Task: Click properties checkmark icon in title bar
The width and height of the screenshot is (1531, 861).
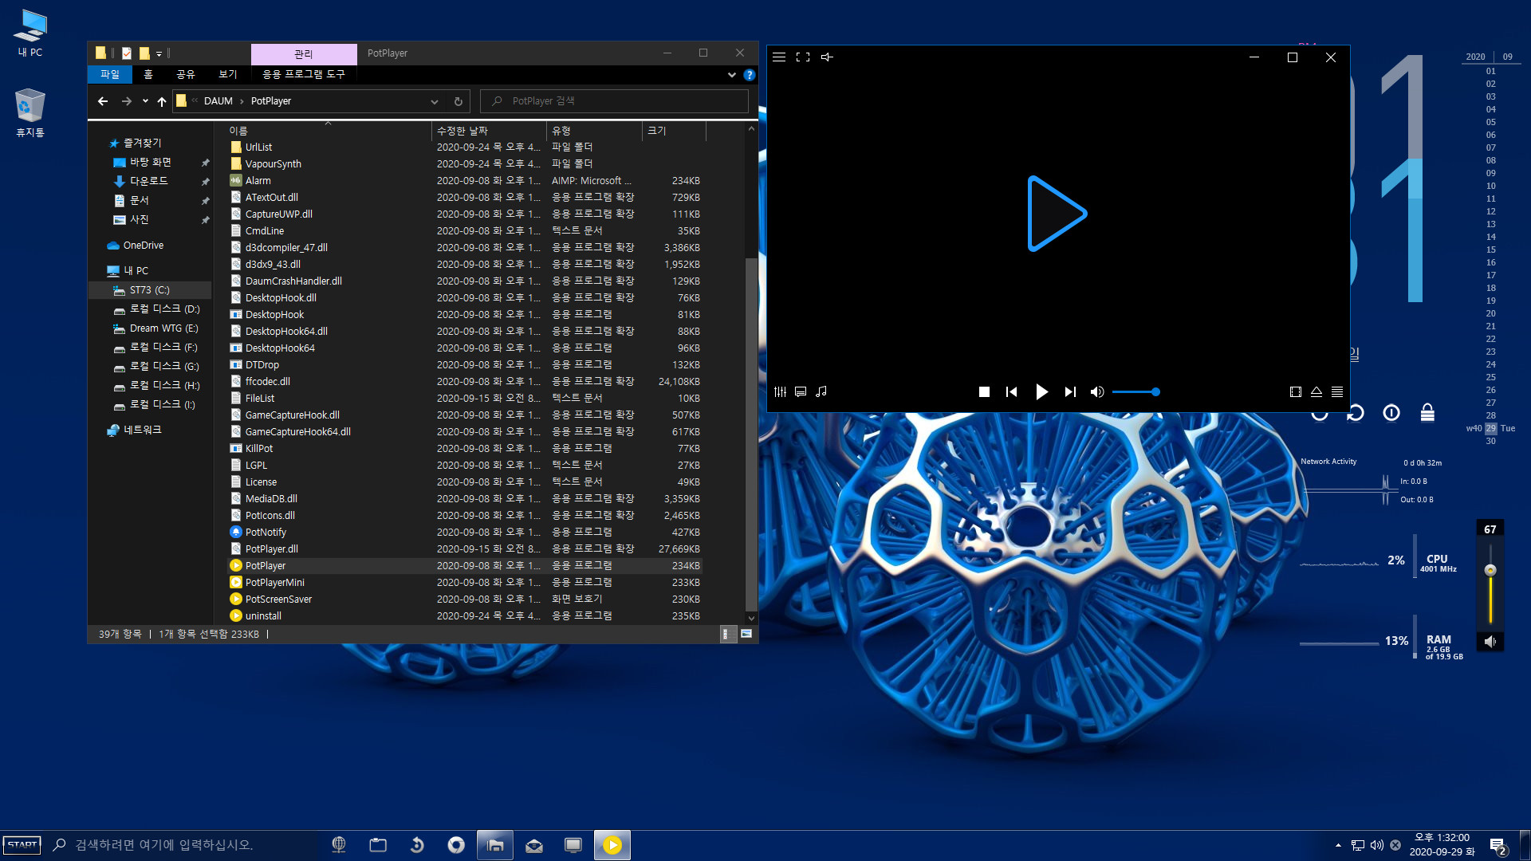Action: 126,53
